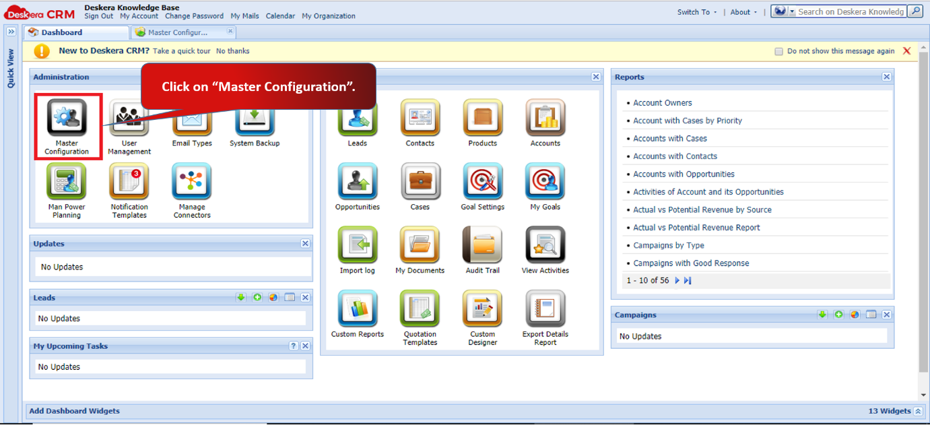Image resolution: width=930 pixels, height=425 pixels.
Task: Click the 'No thanks' link
Action: (x=233, y=51)
